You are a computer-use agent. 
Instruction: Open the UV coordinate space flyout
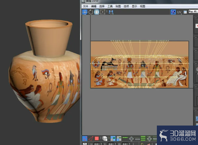tap(179, 12)
